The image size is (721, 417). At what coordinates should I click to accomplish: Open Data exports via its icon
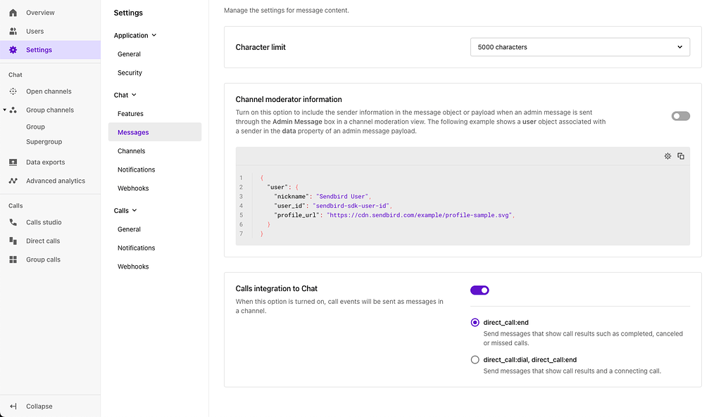[x=12, y=162]
